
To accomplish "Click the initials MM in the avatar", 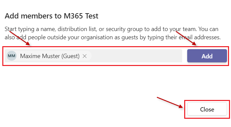I will pyautogui.click(x=12, y=56).
